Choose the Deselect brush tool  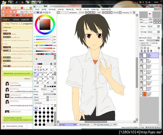[x=51, y=78]
